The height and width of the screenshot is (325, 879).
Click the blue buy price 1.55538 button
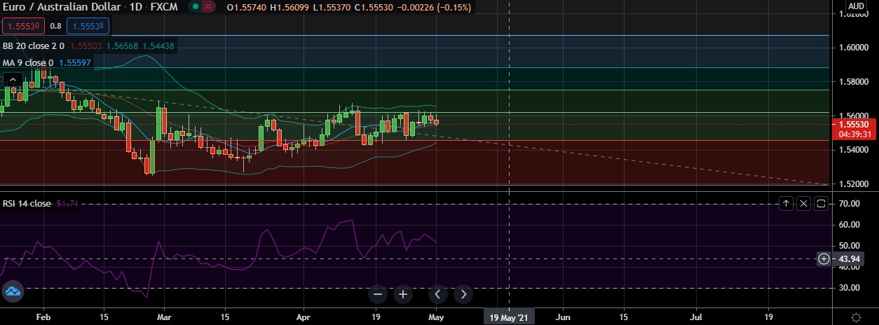[x=88, y=26]
